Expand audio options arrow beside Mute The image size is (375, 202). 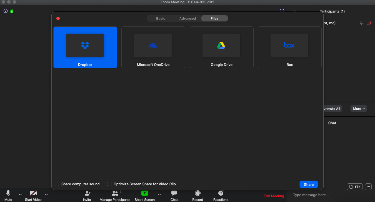20,194
